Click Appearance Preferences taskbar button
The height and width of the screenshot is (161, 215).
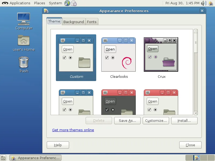pyautogui.click(x=35, y=158)
